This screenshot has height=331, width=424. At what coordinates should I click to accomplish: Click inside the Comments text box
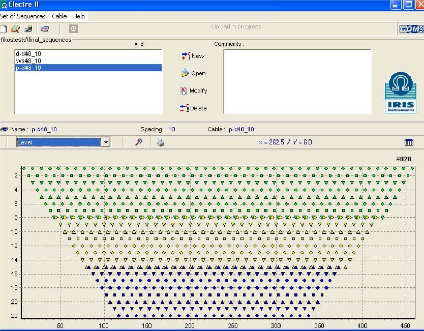click(x=297, y=81)
